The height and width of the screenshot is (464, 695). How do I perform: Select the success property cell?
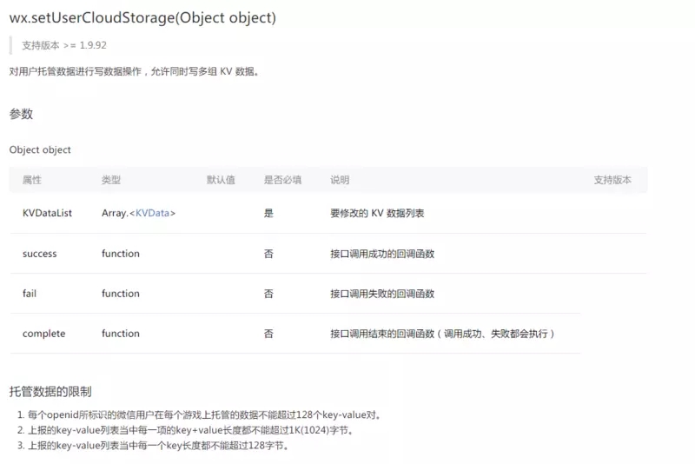point(39,254)
